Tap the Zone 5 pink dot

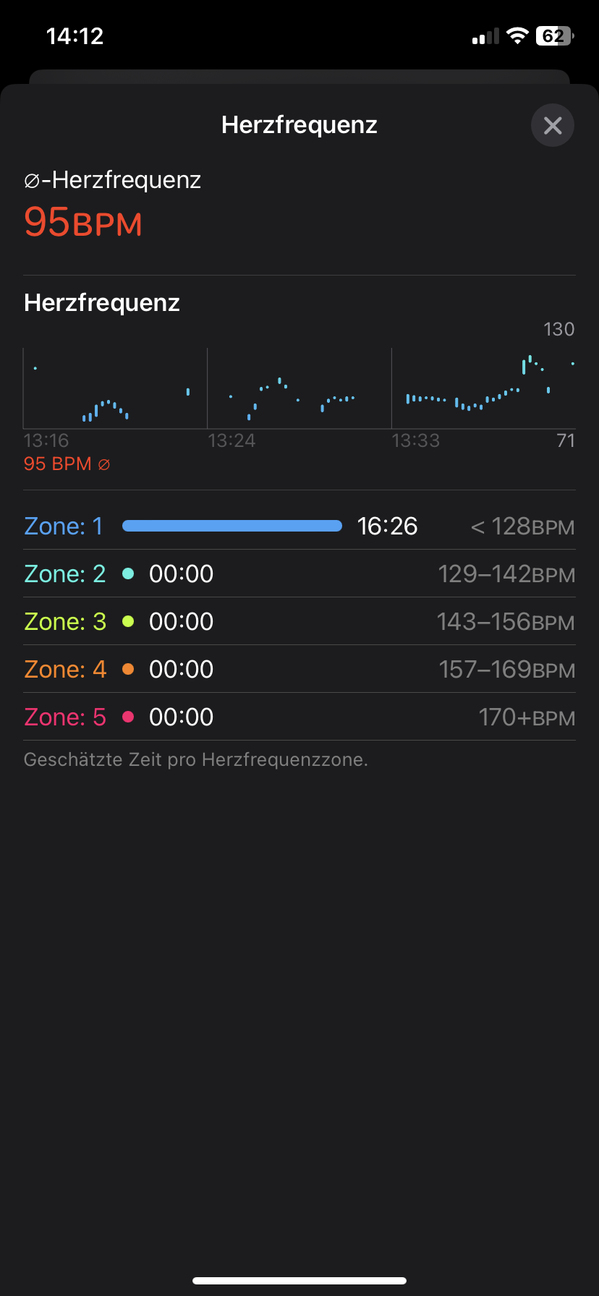[128, 717]
